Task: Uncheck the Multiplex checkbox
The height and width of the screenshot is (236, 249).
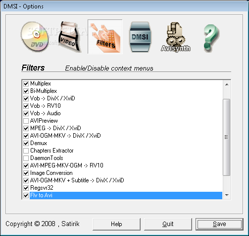Action: pyautogui.click(x=26, y=83)
